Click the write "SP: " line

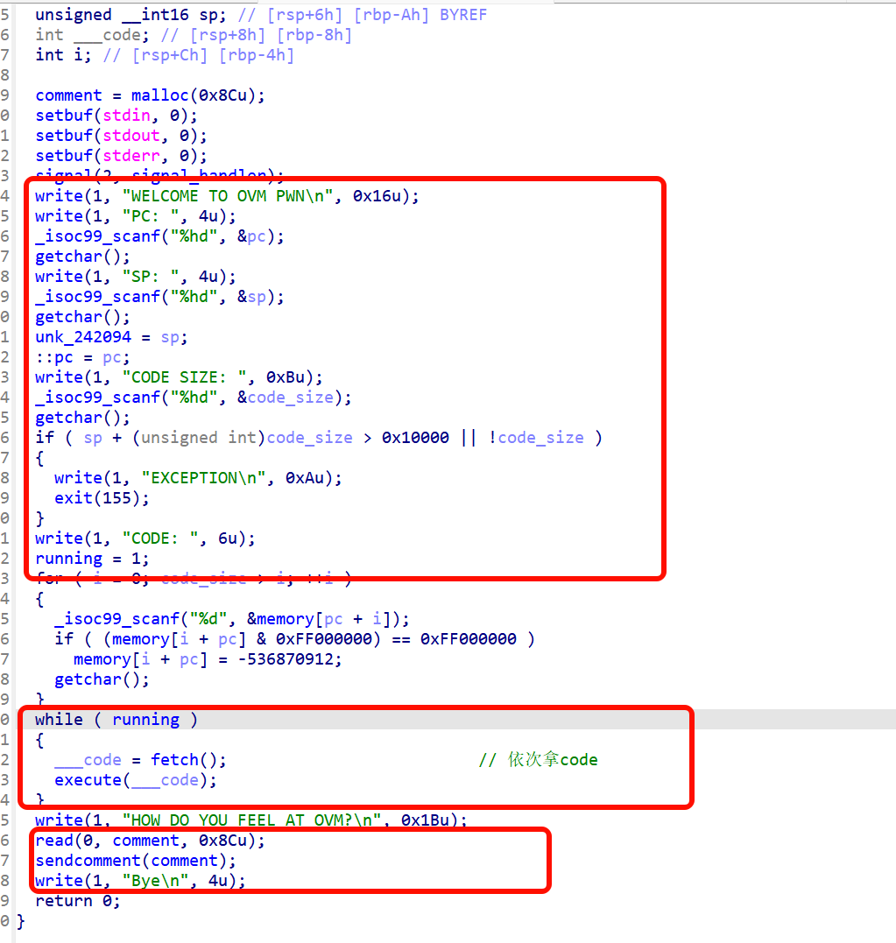(x=136, y=276)
